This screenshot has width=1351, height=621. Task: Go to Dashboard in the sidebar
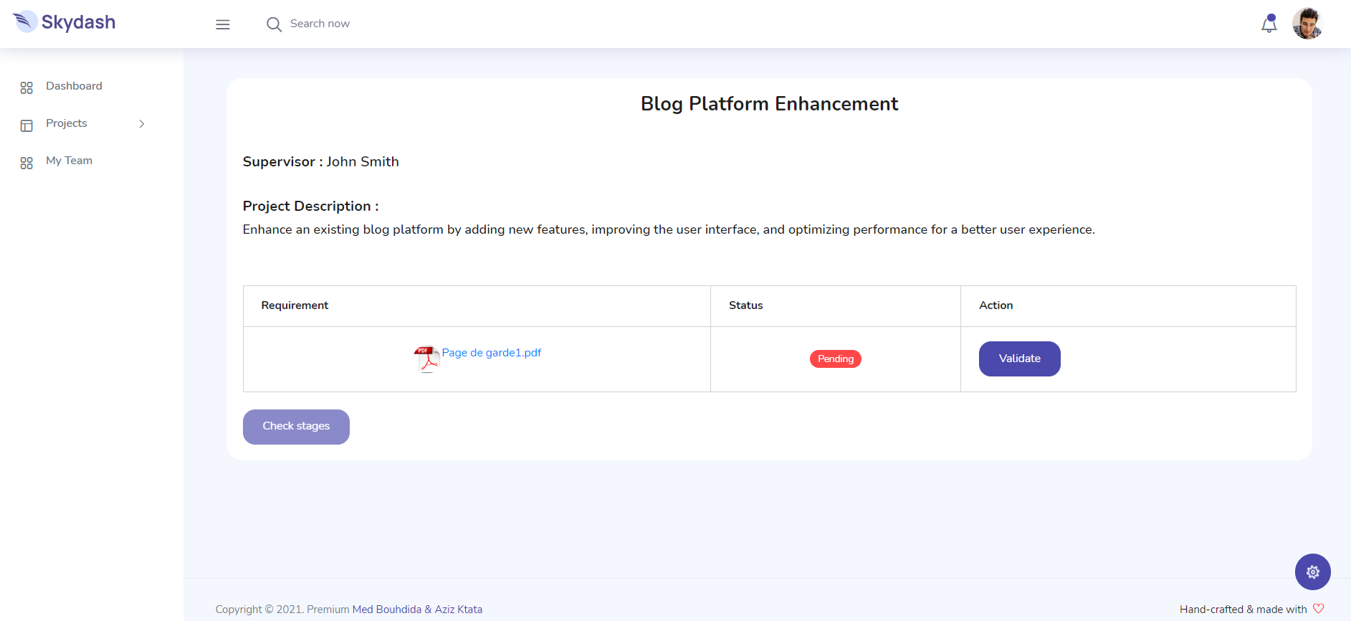click(74, 86)
